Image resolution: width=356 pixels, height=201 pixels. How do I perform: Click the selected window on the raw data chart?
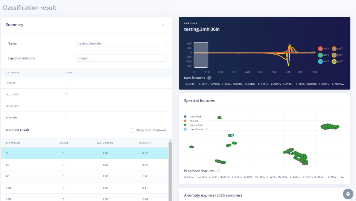click(x=201, y=55)
